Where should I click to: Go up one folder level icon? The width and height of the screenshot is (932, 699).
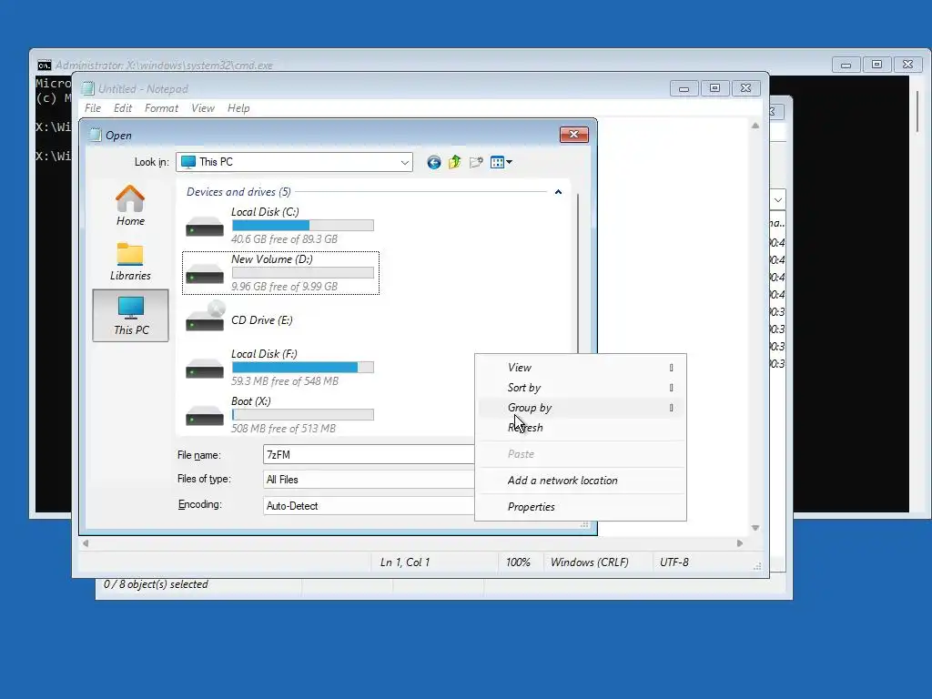pos(455,162)
